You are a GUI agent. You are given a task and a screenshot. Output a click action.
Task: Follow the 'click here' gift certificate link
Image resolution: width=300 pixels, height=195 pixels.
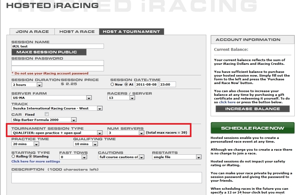[x=227, y=102]
